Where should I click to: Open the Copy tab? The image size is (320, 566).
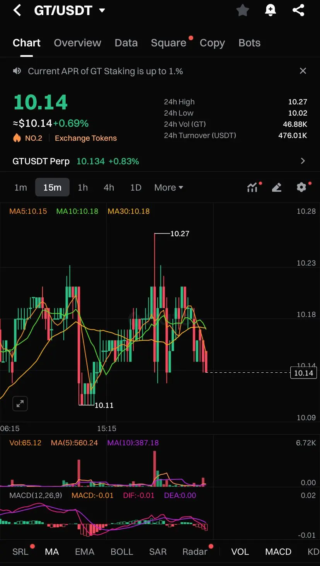coord(212,43)
